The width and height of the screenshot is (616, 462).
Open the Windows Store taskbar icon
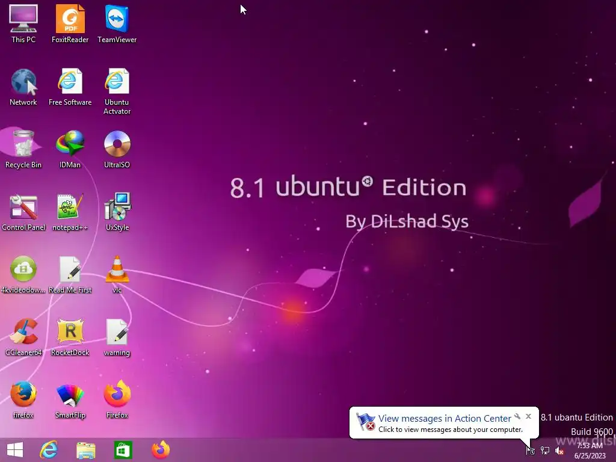tap(123, 450)
